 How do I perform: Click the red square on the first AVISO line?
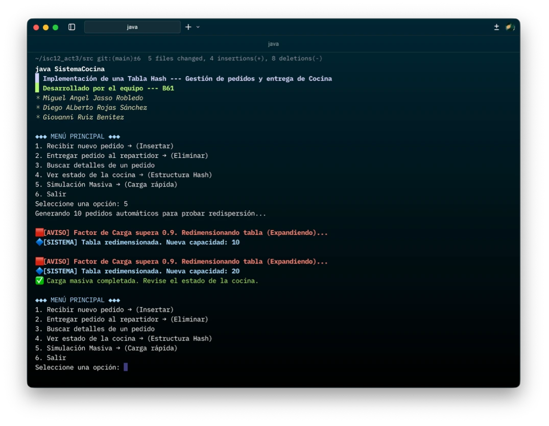pos(39,232)
